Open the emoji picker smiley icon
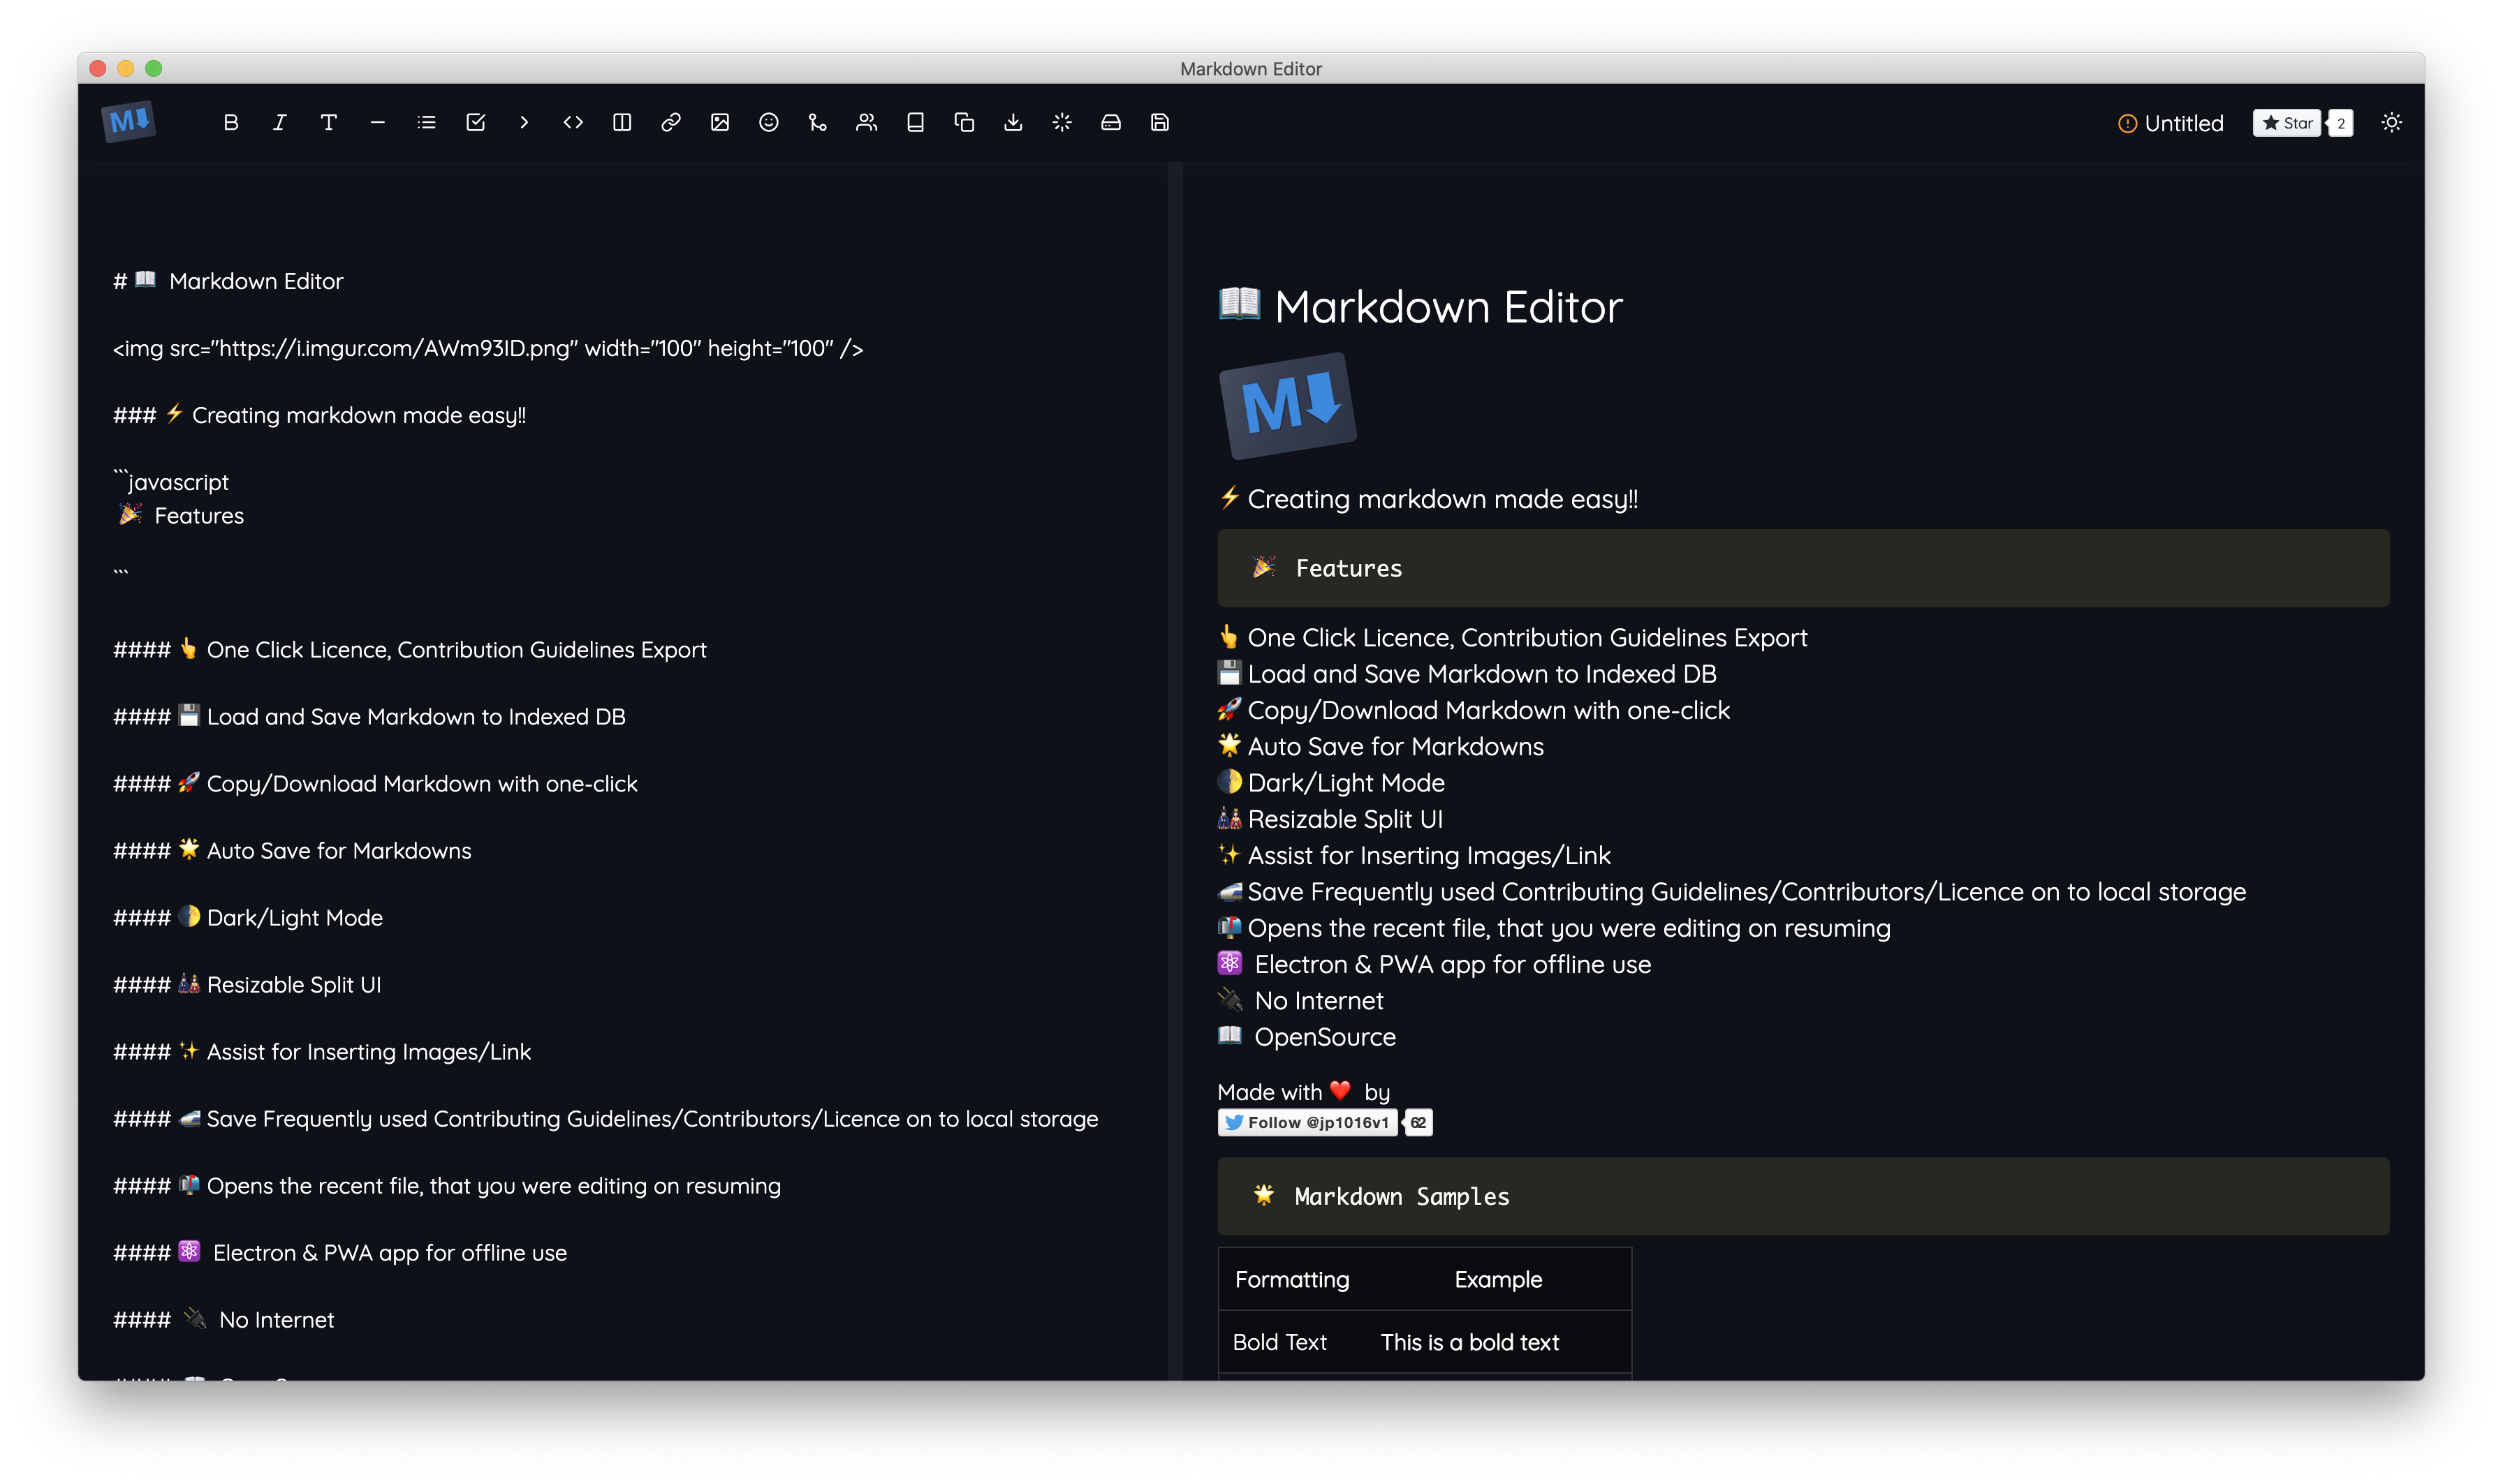 point(768,122)
